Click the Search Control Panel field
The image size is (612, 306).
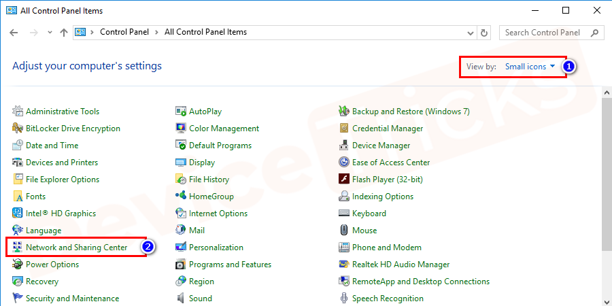pos(544,33)
